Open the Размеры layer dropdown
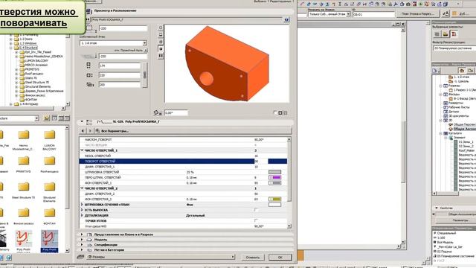This screenshot has width=476, height=268. pos(161,257)
